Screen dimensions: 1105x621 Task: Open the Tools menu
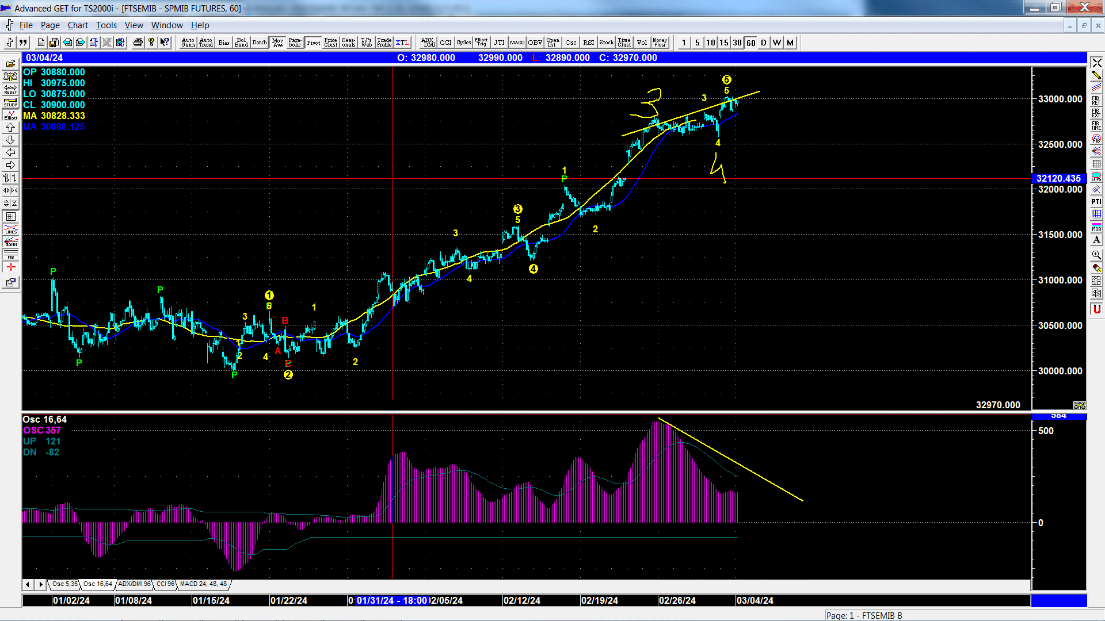(x=106, y=25)
